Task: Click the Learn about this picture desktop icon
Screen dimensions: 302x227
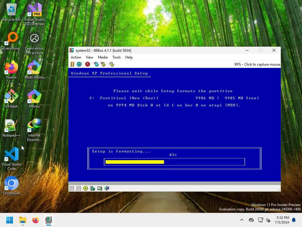Action: [x=35, y=44]
